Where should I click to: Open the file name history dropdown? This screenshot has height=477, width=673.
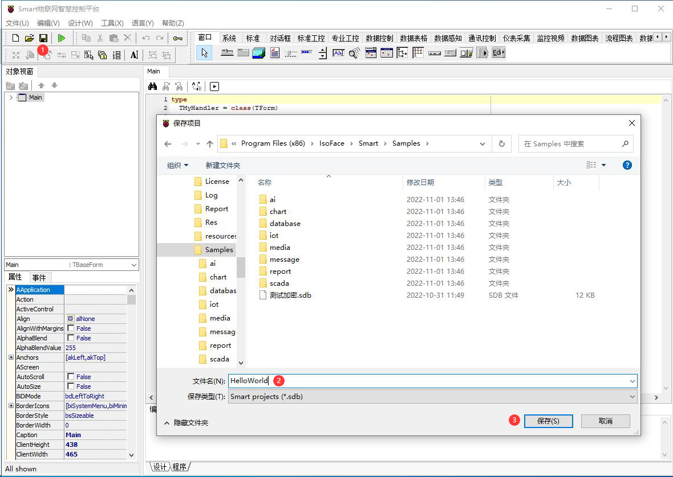click(x=633, y=381)
